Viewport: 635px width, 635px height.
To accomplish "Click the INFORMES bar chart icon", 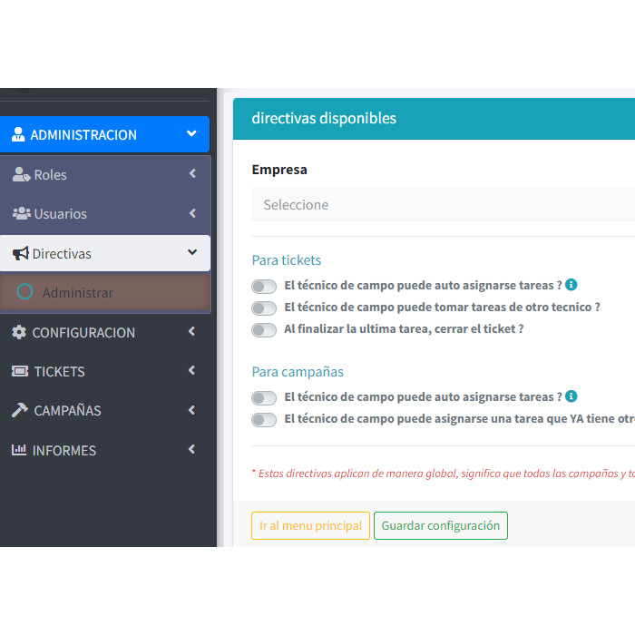I will pos(19,451).
